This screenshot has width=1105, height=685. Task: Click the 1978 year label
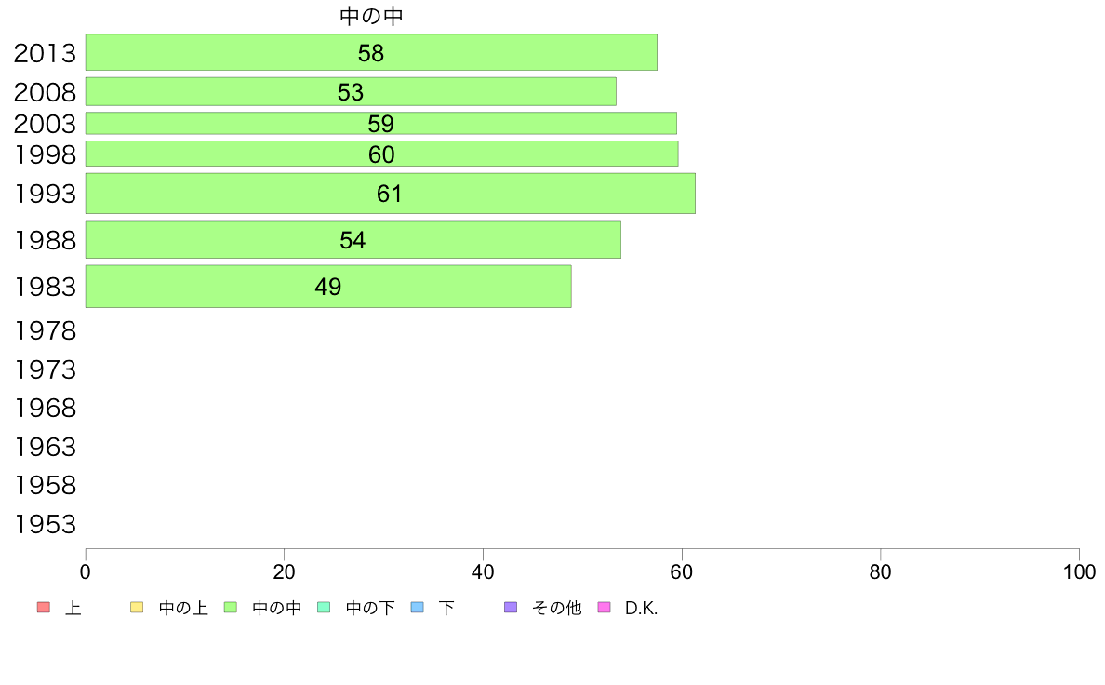(45, 330)
